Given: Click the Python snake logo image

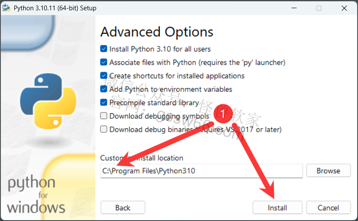Looking at the screenshot, I should (48, 101).
